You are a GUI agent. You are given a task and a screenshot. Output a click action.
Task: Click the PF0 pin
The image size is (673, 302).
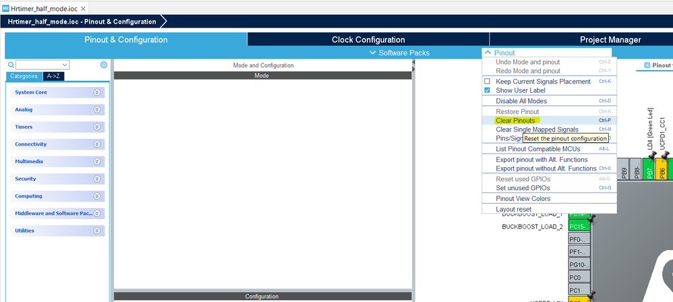tap(579, 239)
